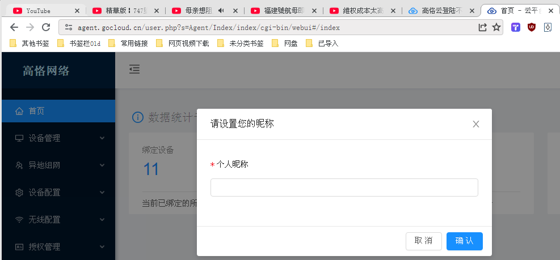
Task: Toggle the 无线配置 chevron arrow
Action: point(102,219)
